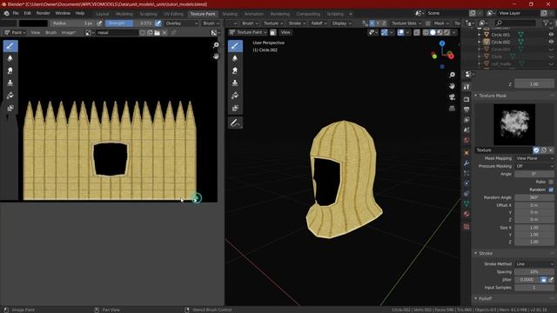Select the Soften tool in 3D viewport
The height and width of the screenshot is (313, 557).
[235, 58]
